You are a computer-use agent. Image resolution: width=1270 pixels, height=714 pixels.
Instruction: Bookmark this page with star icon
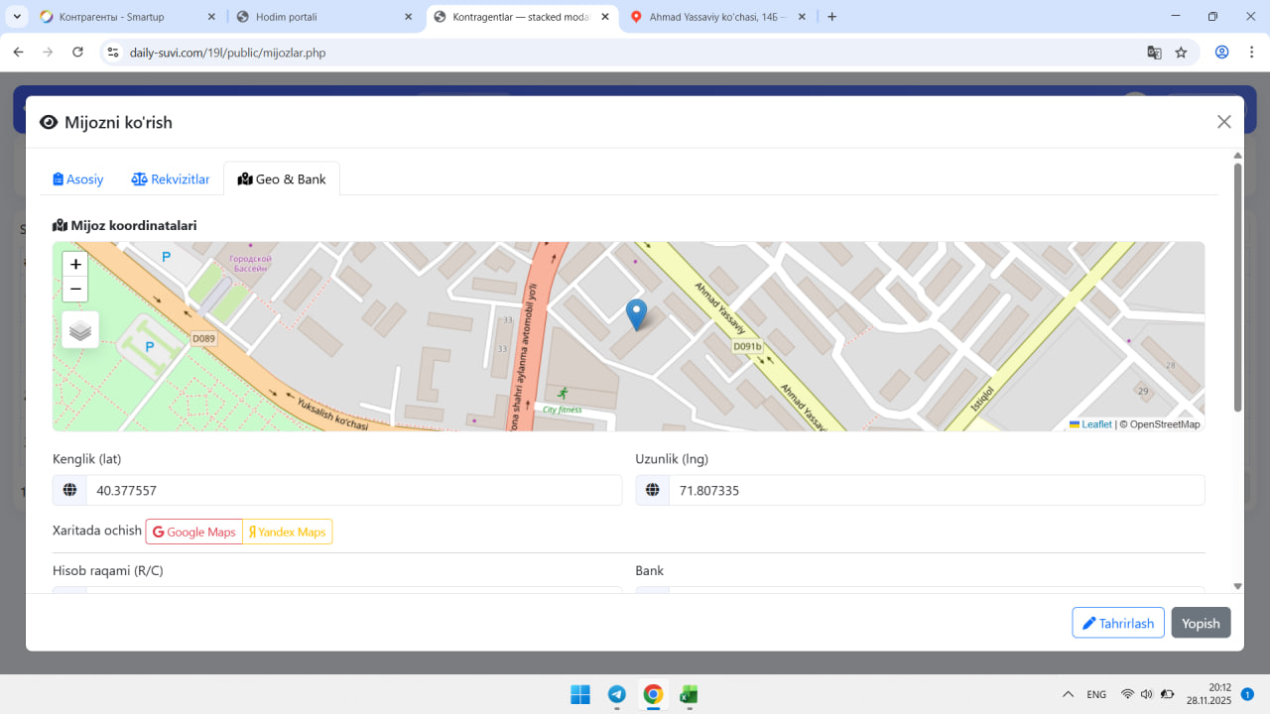tap(1181, 53)
